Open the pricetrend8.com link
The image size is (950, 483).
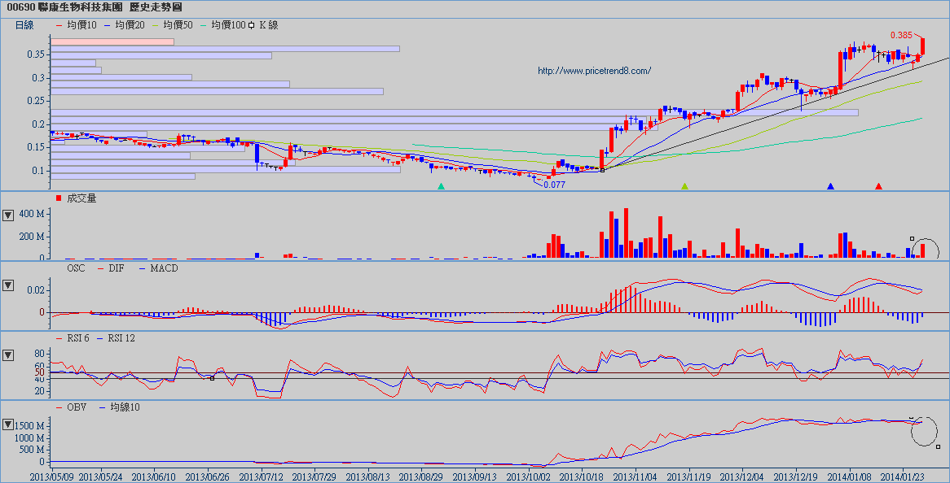[594, 71]
